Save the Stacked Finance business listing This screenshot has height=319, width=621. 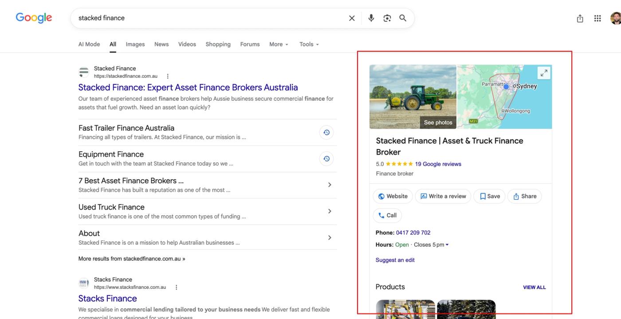click(489, 196)
